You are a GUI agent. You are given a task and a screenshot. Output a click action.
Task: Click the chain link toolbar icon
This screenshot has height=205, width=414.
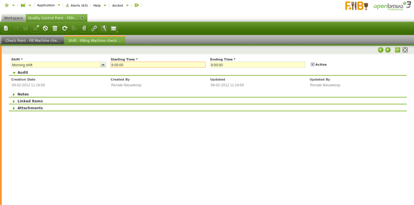click(x=94, y=28)
